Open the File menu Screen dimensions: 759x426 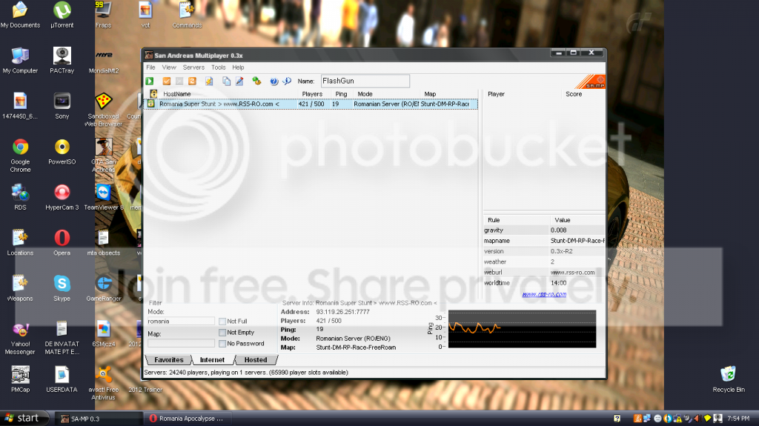point(150,67)
